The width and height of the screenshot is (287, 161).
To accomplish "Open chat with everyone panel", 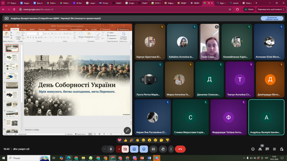I will 267,149.
